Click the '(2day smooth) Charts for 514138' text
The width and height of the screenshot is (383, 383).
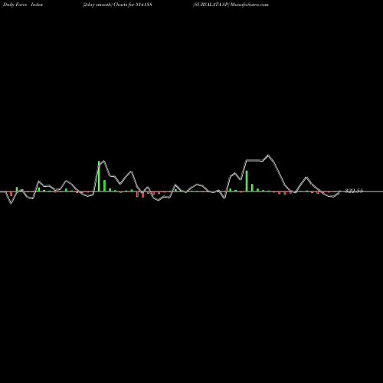(117, 5)
